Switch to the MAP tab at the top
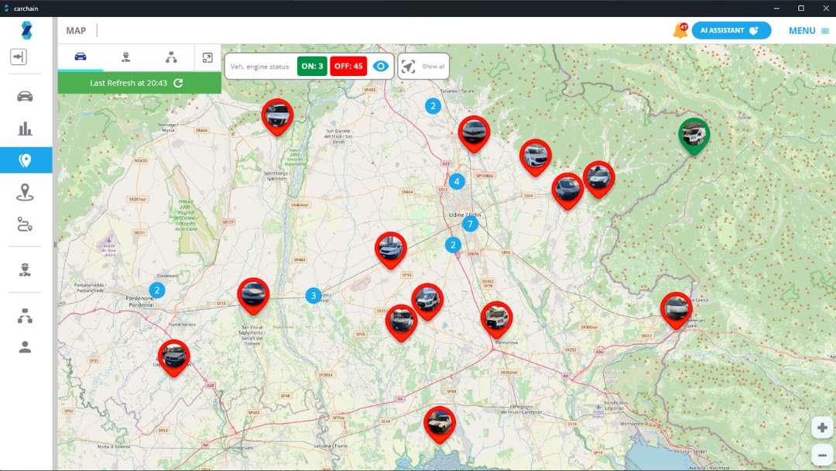 click(75, 30)
